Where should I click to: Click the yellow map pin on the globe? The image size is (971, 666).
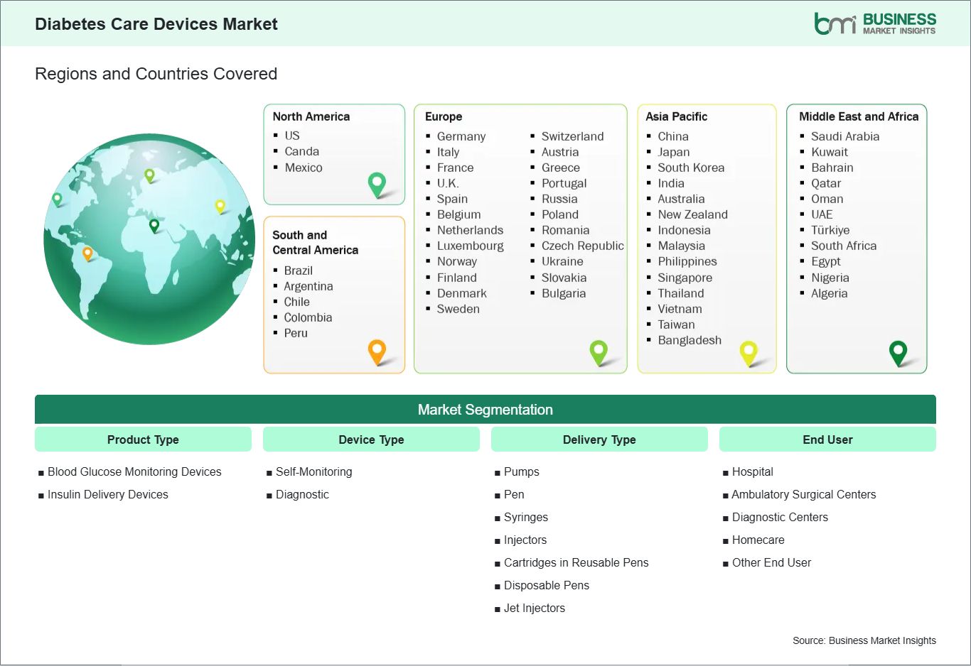coord(220,206)
